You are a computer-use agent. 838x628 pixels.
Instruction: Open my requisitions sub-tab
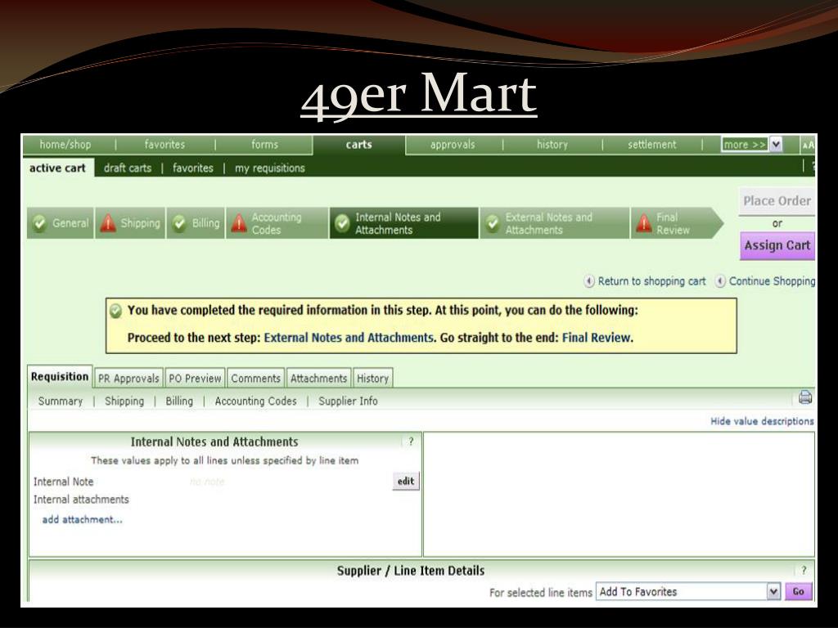[x=270, y=168]
